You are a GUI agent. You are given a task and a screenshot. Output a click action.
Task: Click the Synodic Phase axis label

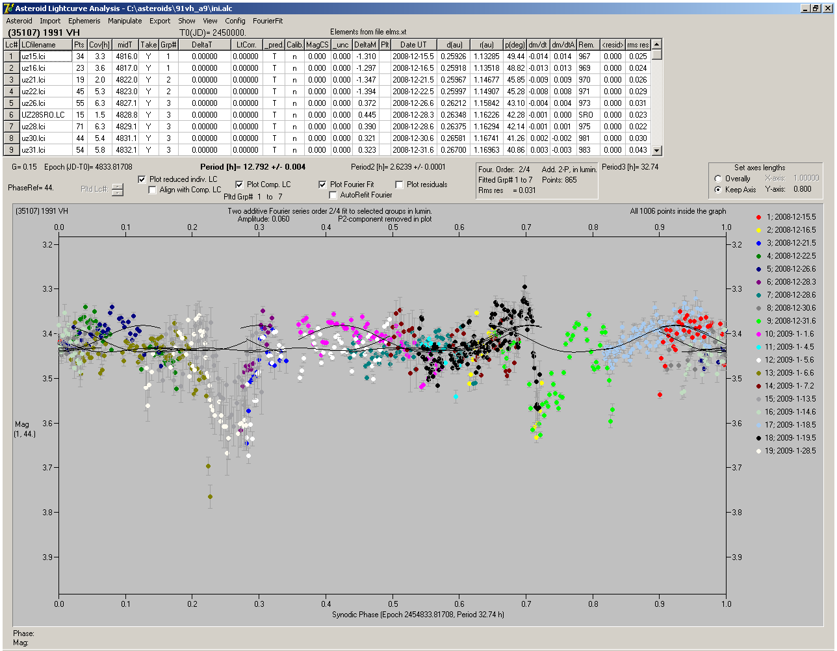(418, 615)
